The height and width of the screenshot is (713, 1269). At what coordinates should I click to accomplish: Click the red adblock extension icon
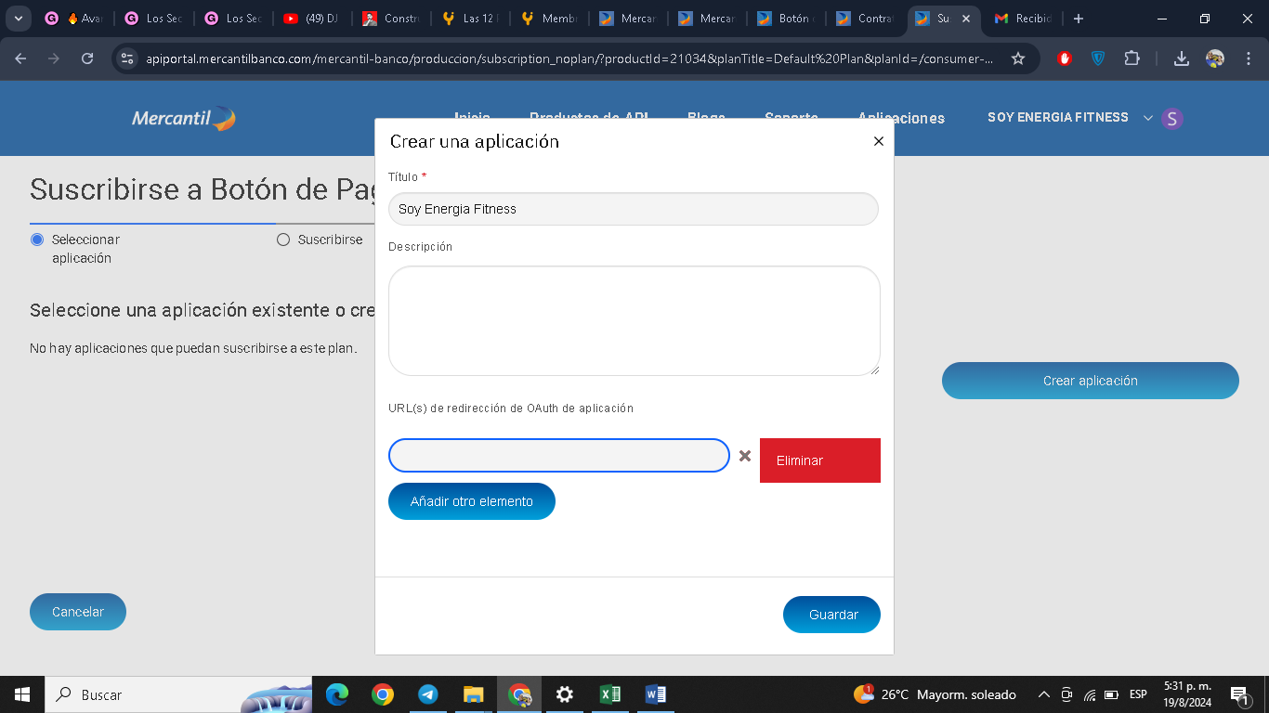point(1065,58)
